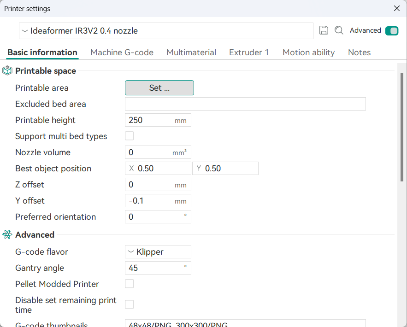The image size is (407, 327).
Task: Click the Printable space cube icon
Action: point(7,70)
